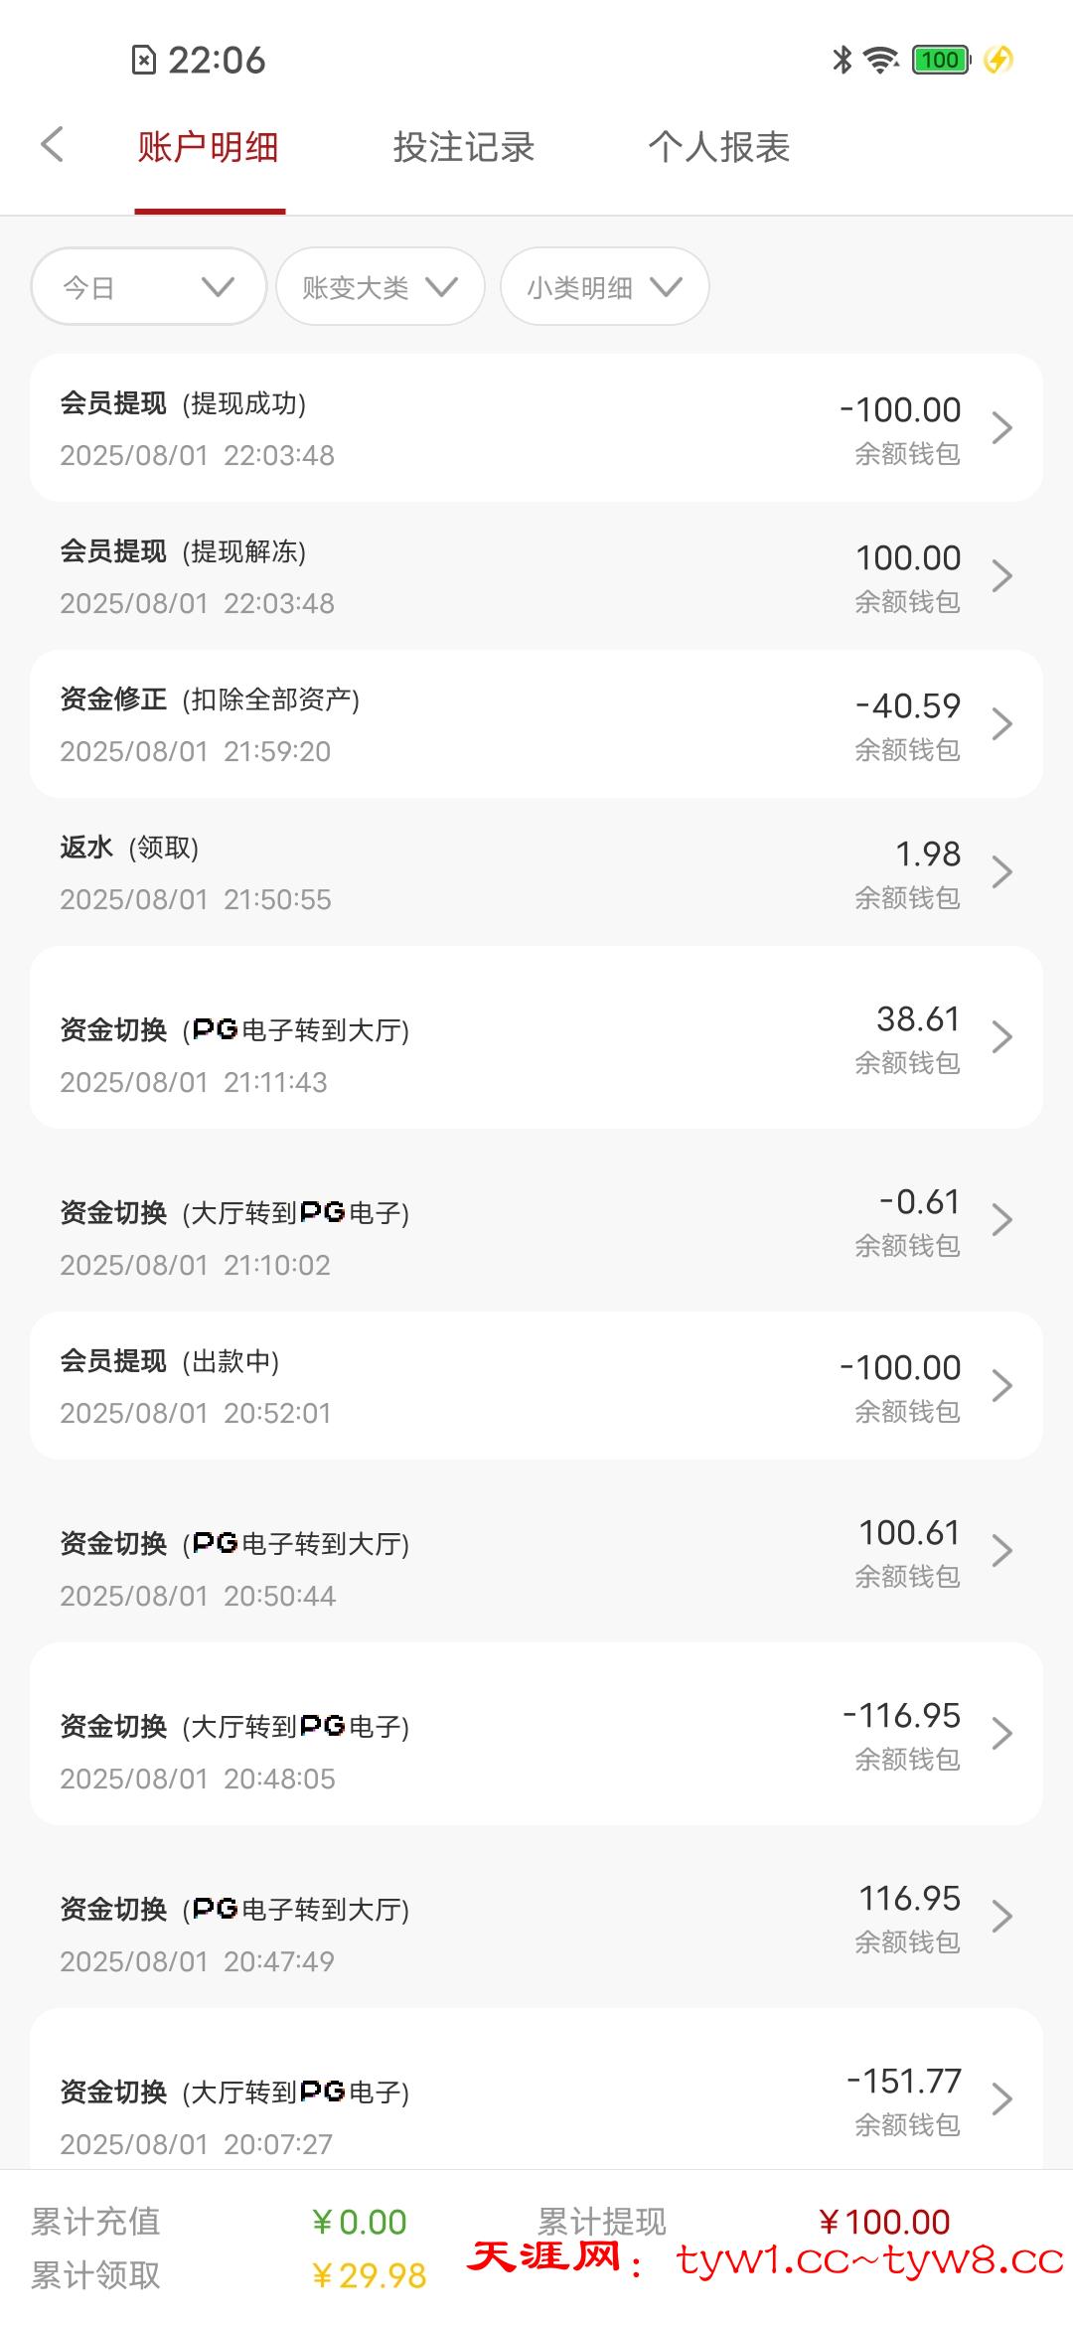Tap the 累计提现 ¥100.00 total
Screen dimensions: 1073x2325
tap(884, 2222)
